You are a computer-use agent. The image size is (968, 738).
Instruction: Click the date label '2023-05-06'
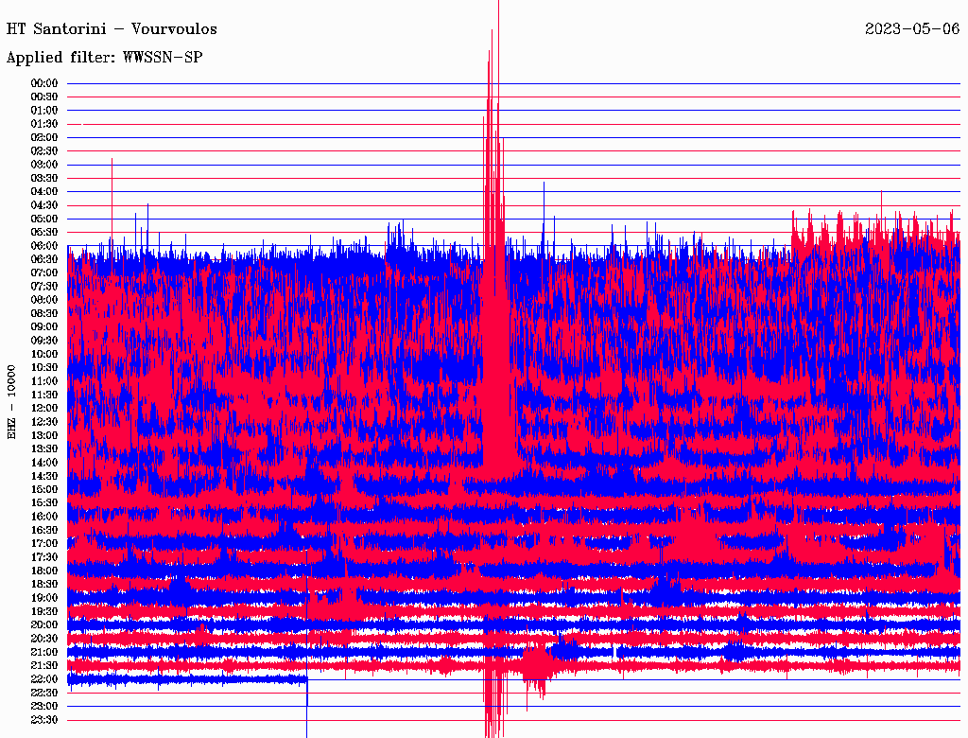pyautogui.click(x=912, y=29)
